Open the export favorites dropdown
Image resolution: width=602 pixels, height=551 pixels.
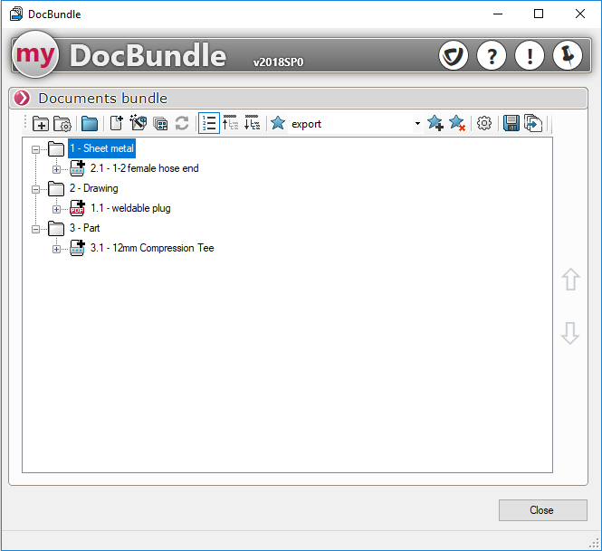417,124
